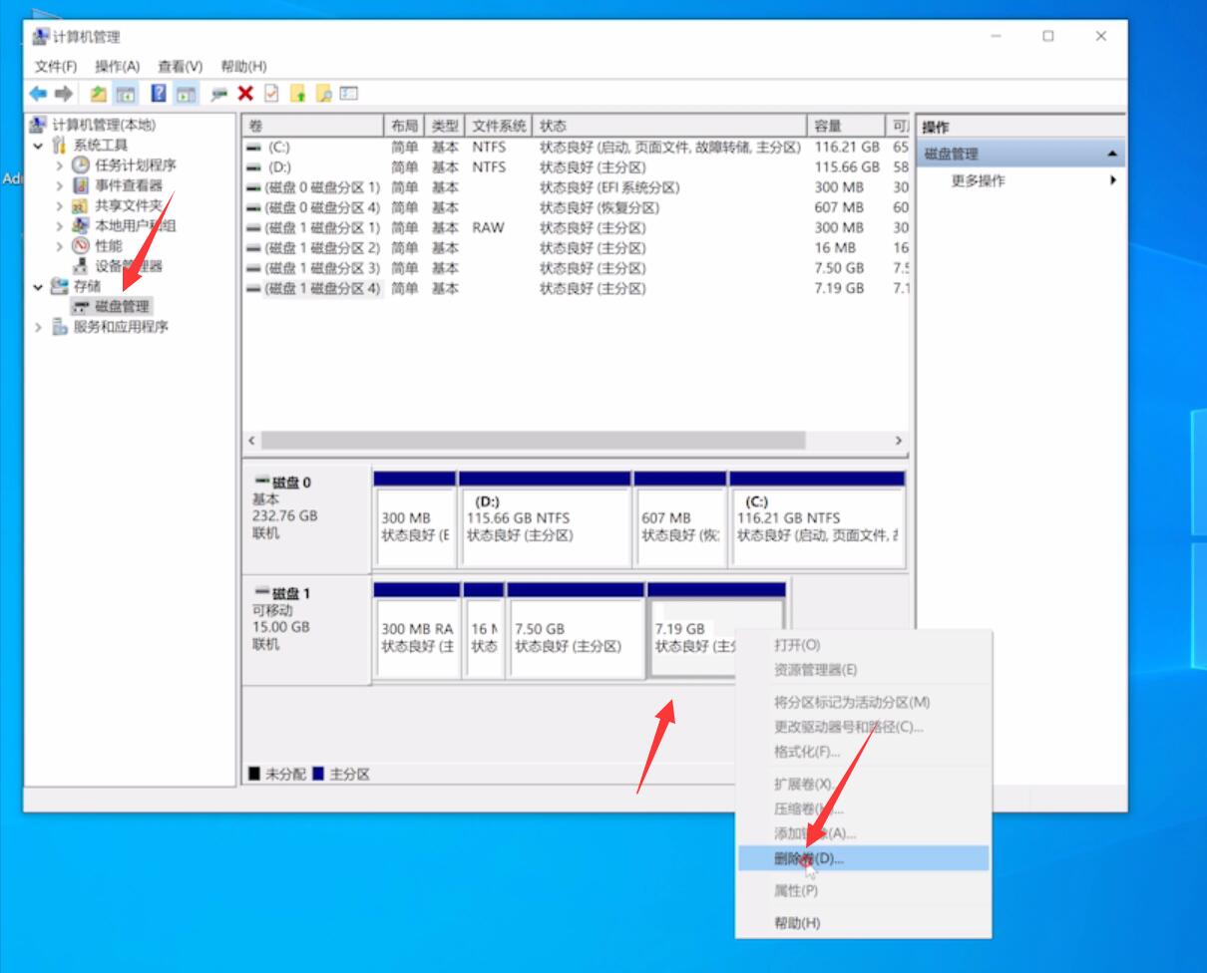Click the folder icon with magnifier
This screenshot has height=973, width=1207.
(323, 94)
